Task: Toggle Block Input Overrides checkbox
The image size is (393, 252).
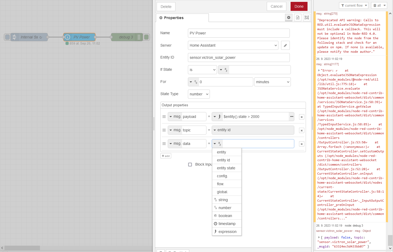Action: click(x=190, y=165)
